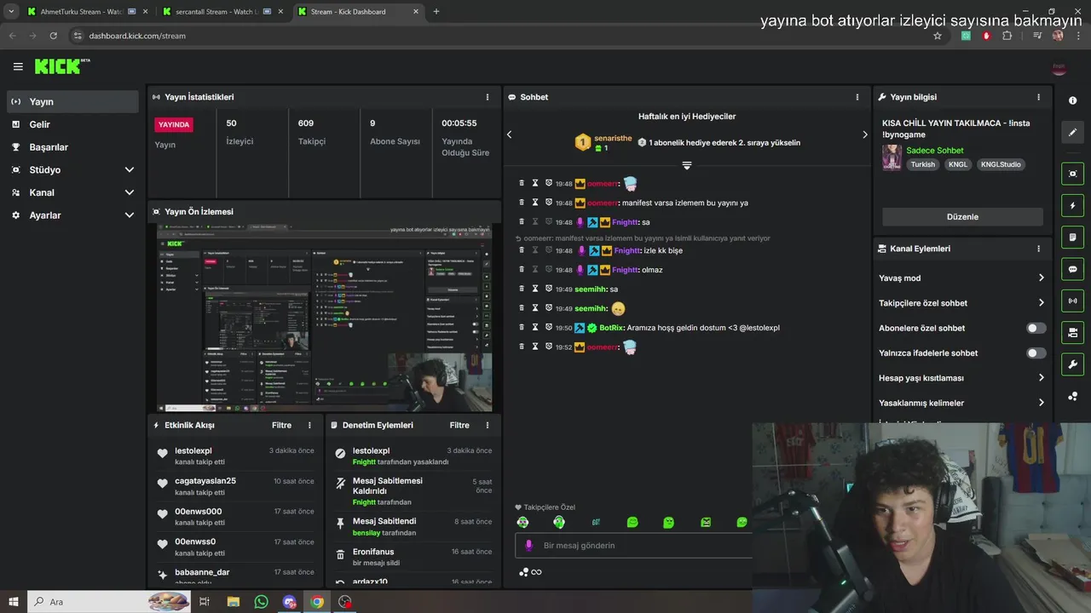Toggle the wrench stream info widget icon
Image resolution: width=1091 pixels, height=613 pixels.
[x=1072, y=364]
